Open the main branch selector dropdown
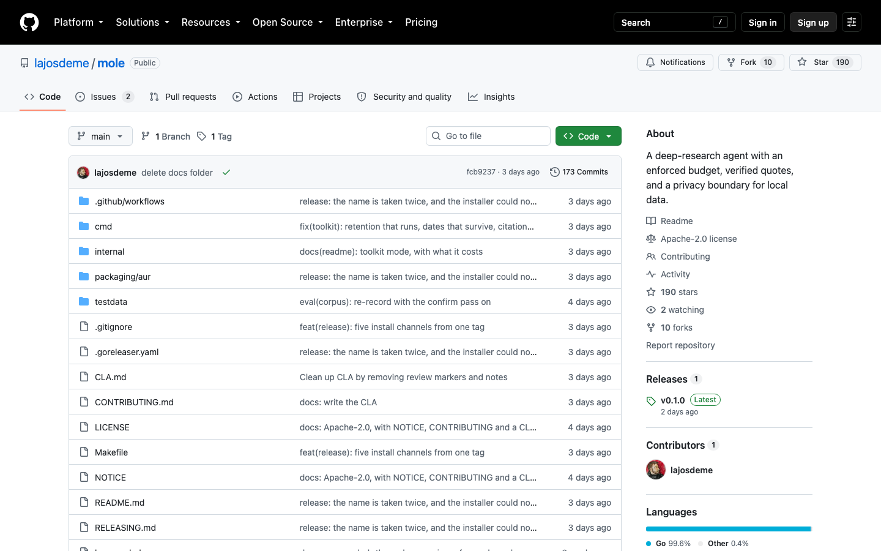Image resolution: width=881 pixels, height=551 pixels. 100,136
